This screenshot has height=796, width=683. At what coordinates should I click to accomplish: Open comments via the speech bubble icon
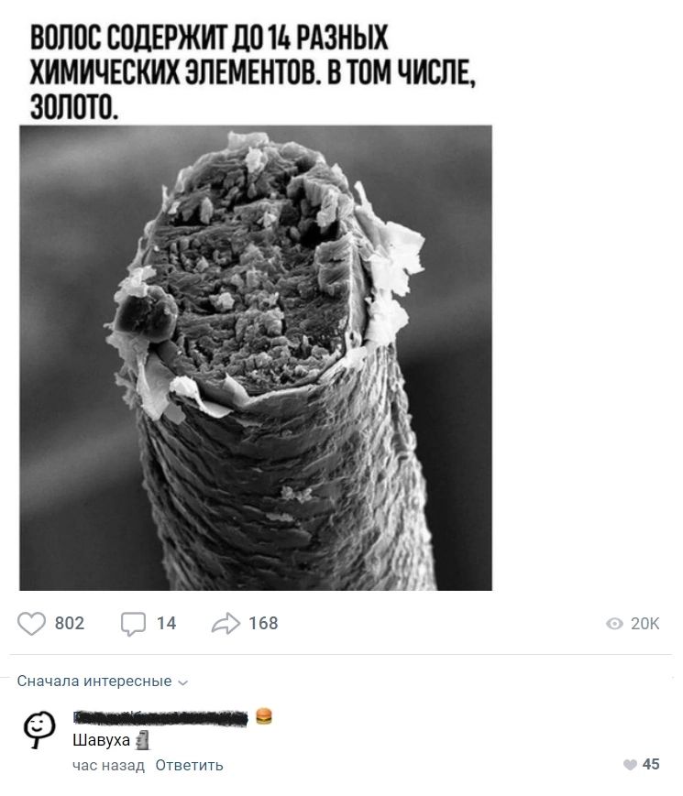[x=133, y=624]
